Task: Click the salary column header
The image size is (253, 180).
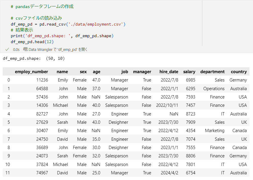Action: click(x=189, y=72)
